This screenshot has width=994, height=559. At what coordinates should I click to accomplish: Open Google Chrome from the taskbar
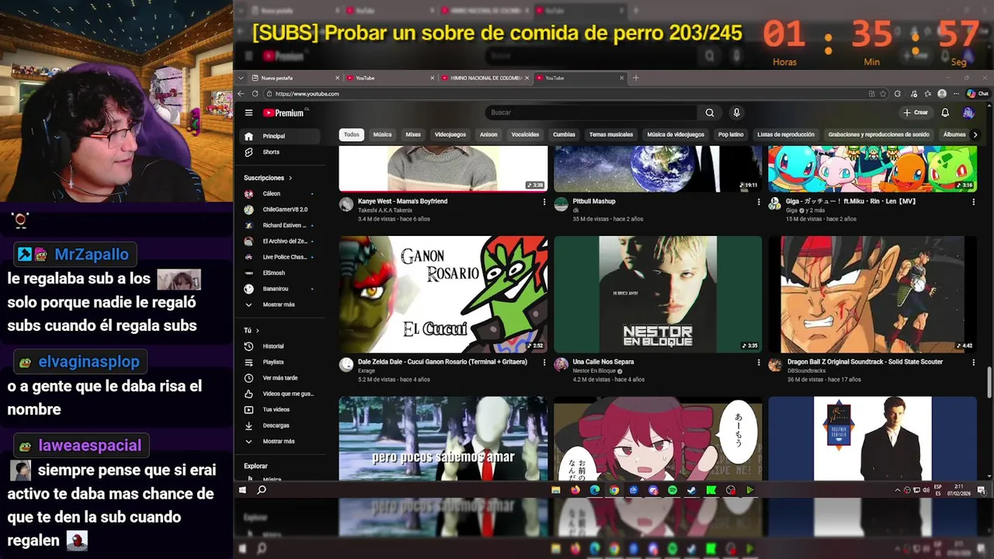[614, 490]
